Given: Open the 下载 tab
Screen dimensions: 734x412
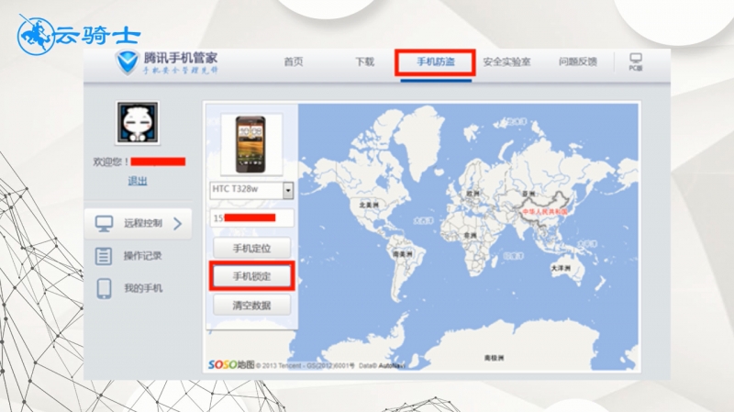Looking at the screenshot, I should 364,61.
